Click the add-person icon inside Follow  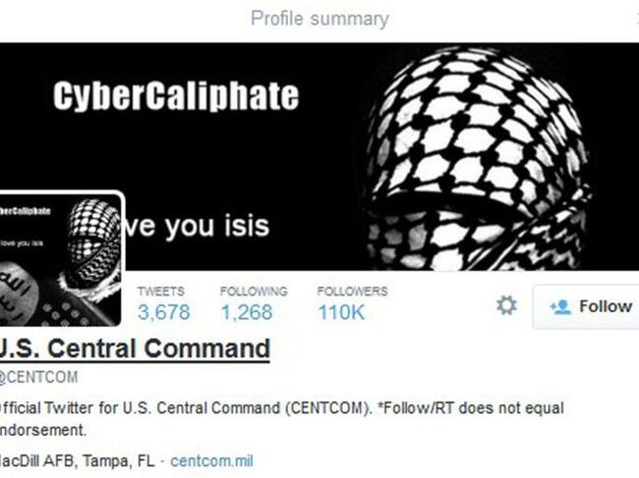coord(560,307)
